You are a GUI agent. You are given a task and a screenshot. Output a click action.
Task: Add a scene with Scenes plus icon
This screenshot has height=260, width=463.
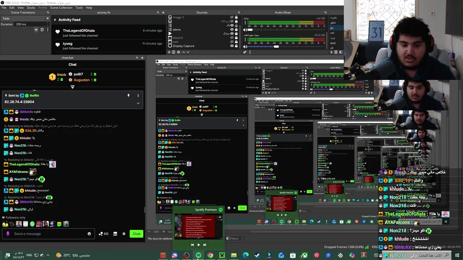coord(331,52)
